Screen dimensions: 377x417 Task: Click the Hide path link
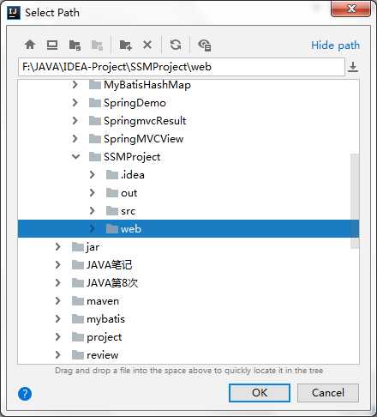[335, 45]
